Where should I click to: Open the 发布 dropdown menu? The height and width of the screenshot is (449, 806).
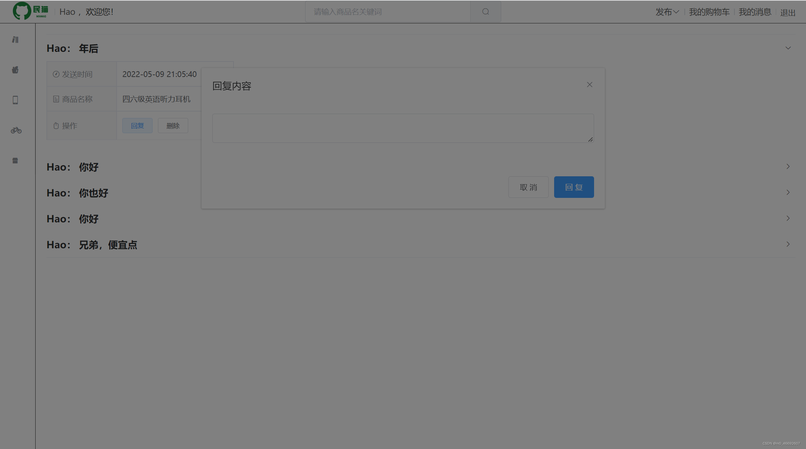click(x=667, y=12)
